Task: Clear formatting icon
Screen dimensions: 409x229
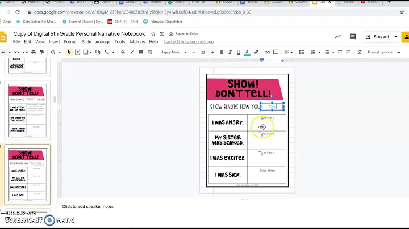Action: (360, 52)
